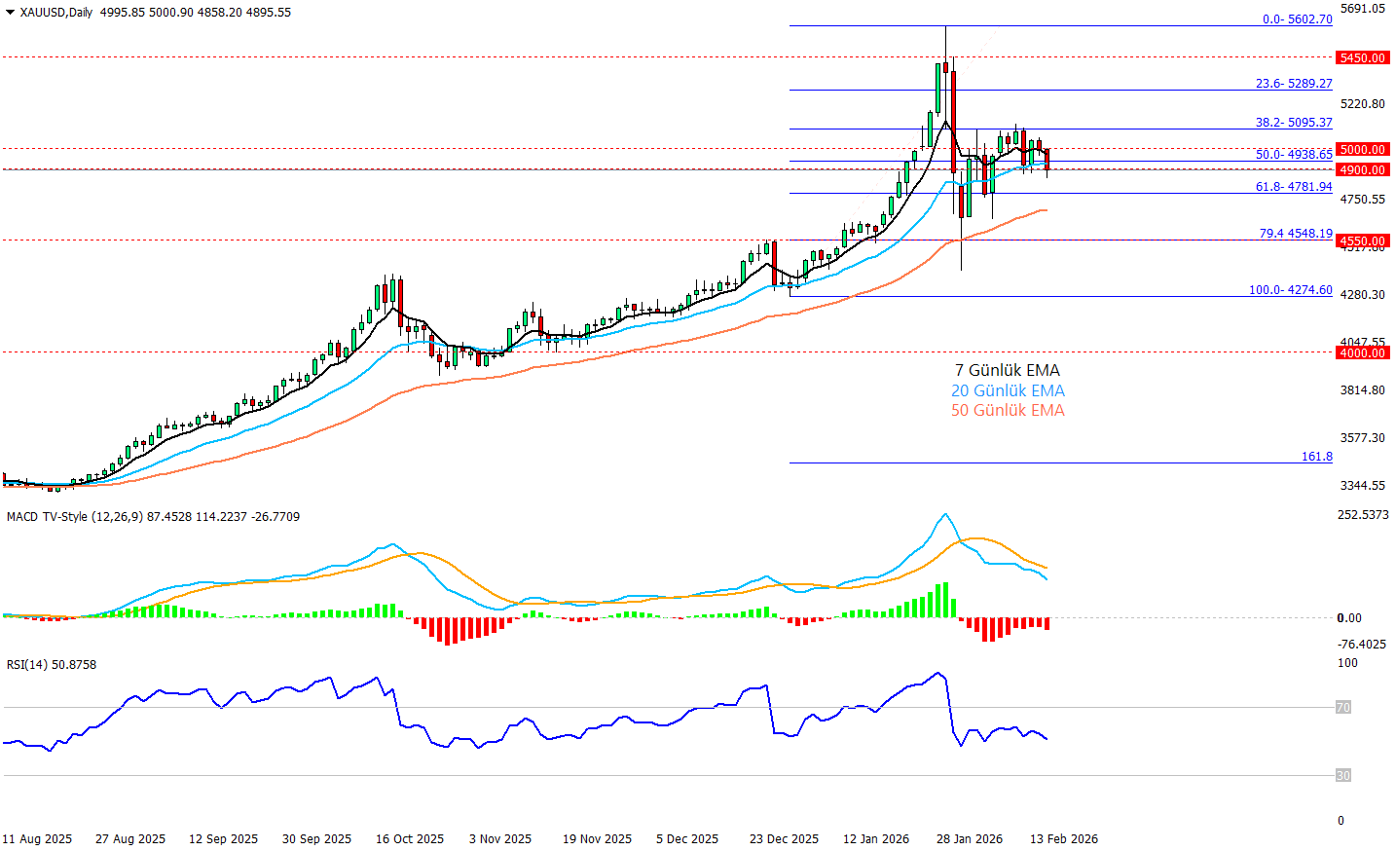Image resolution: width=1396 pixels, height=851 pixels.
Task: Click the 38.2- 5095.37 Fibonacci label
Action: [x=1293, y=123]
